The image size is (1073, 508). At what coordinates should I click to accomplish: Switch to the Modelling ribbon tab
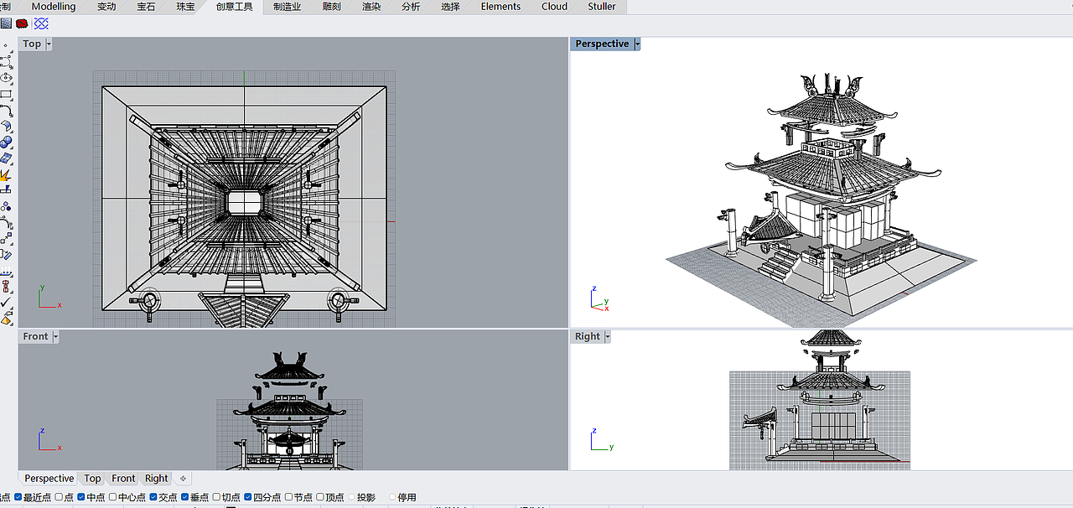click(x=54, y=7)
